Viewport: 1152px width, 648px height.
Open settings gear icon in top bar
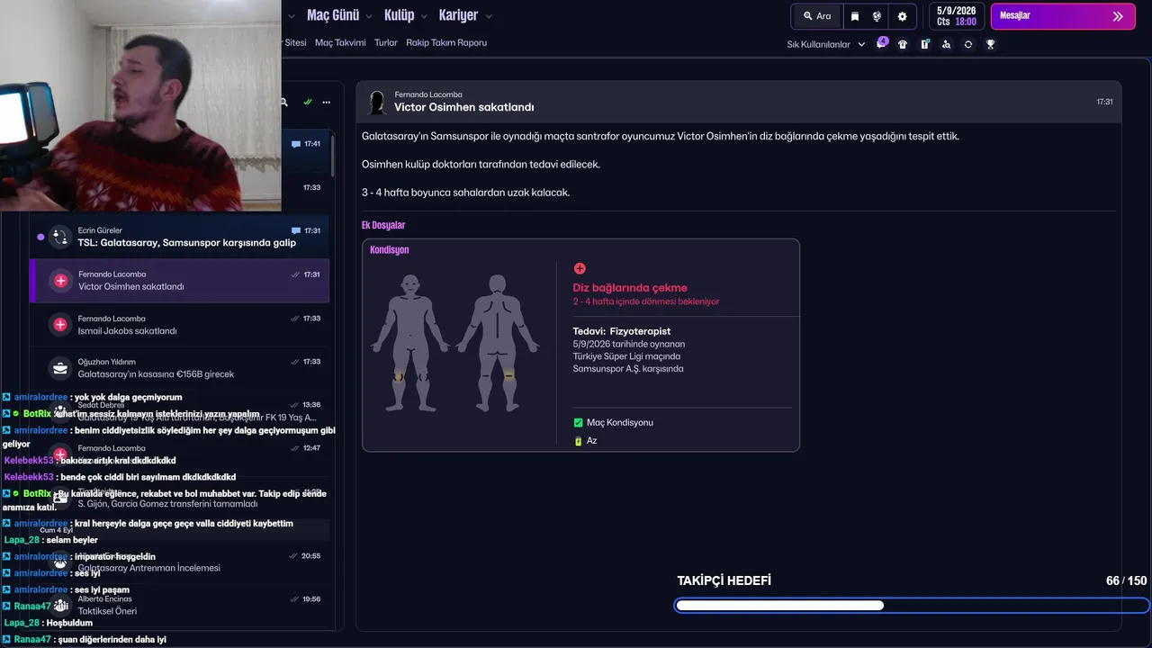coord(902,16)
